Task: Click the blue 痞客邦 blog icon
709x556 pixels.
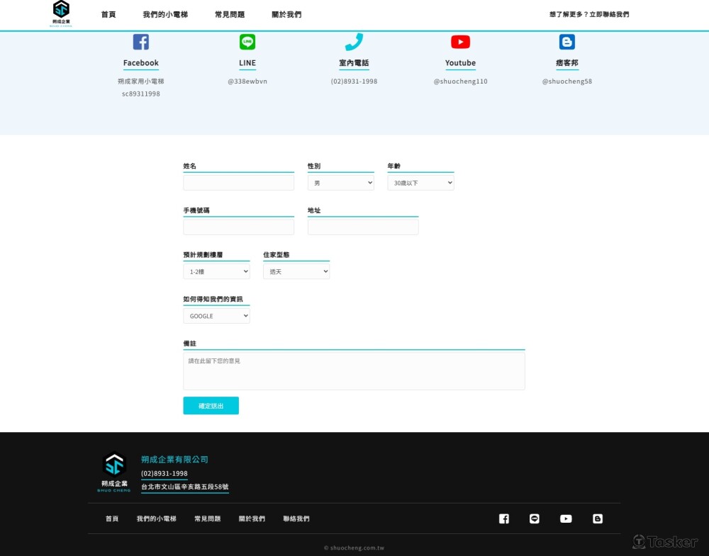Action: [567, 42]
